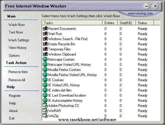Open the About entry
Viewport: 165px width, 125px height.
point(13,111)
